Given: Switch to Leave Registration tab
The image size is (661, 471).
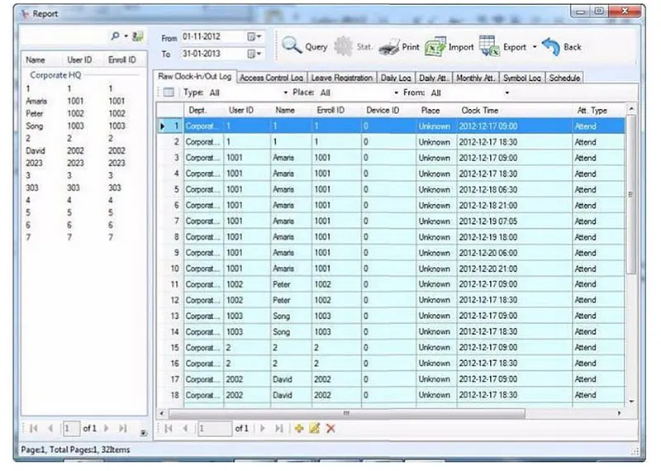Looking at the screenshot, I should [x=342, y=78].
